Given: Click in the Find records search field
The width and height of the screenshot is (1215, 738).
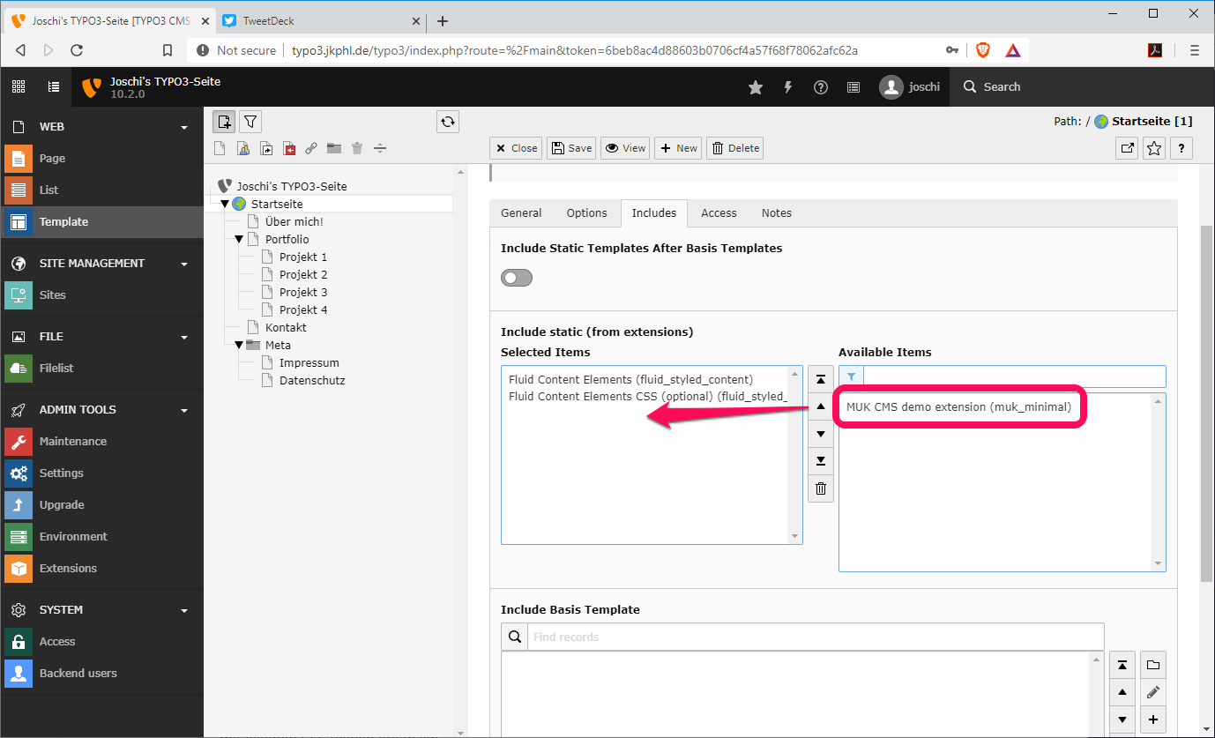Looking at the screenshot, I should (794, 636).
